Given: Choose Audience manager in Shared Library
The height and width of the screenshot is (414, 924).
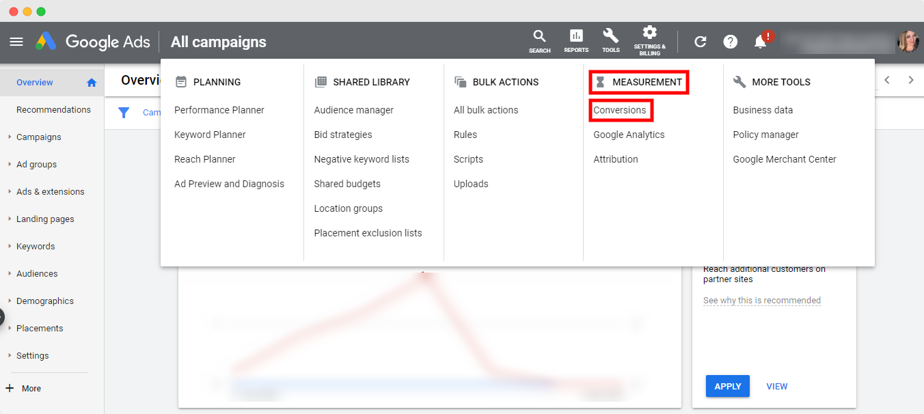Looking at the screenshot, I should point(354,110).
